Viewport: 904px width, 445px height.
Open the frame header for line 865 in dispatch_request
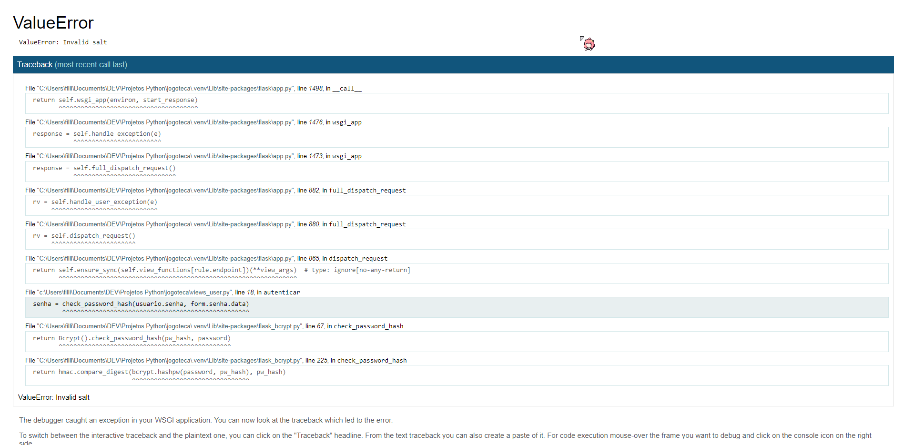tap(206, 259)
